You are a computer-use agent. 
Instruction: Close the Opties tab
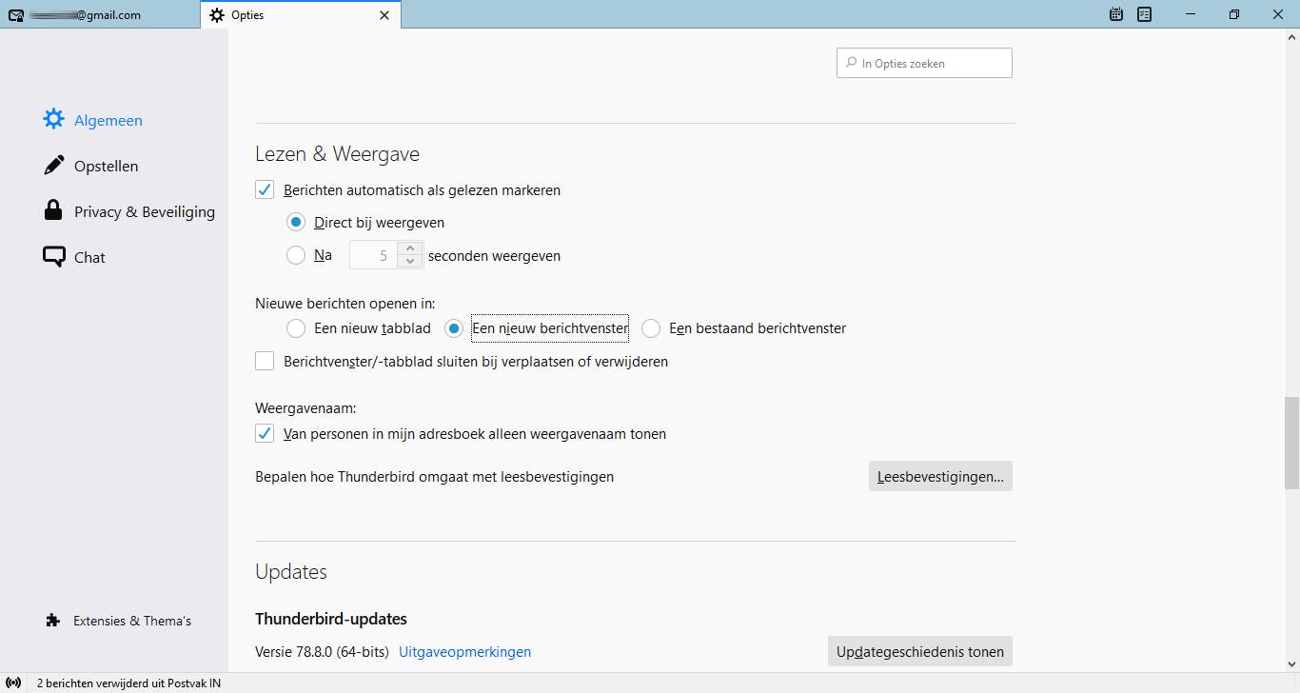point(384,15)
